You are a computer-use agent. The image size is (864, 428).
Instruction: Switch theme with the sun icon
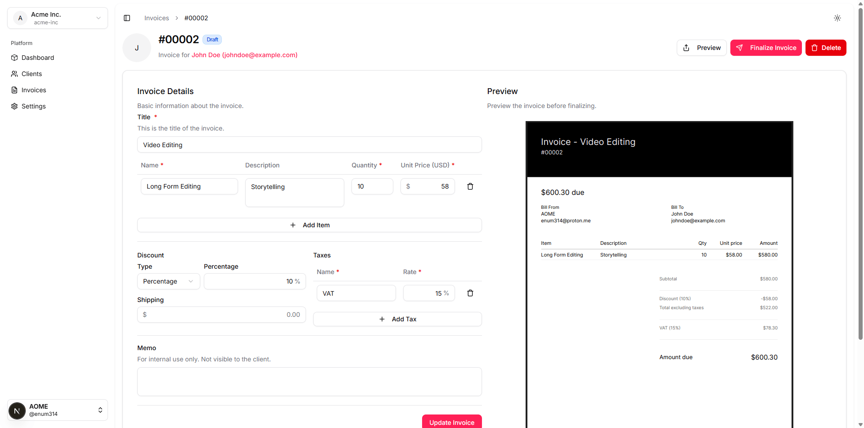point(837,18)
